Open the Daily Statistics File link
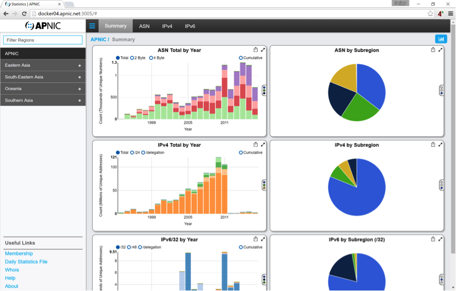 (26, 262)
